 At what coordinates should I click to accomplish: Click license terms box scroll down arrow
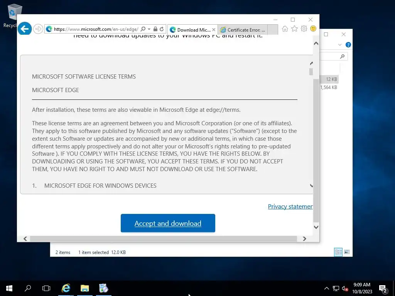click(311, 186)
